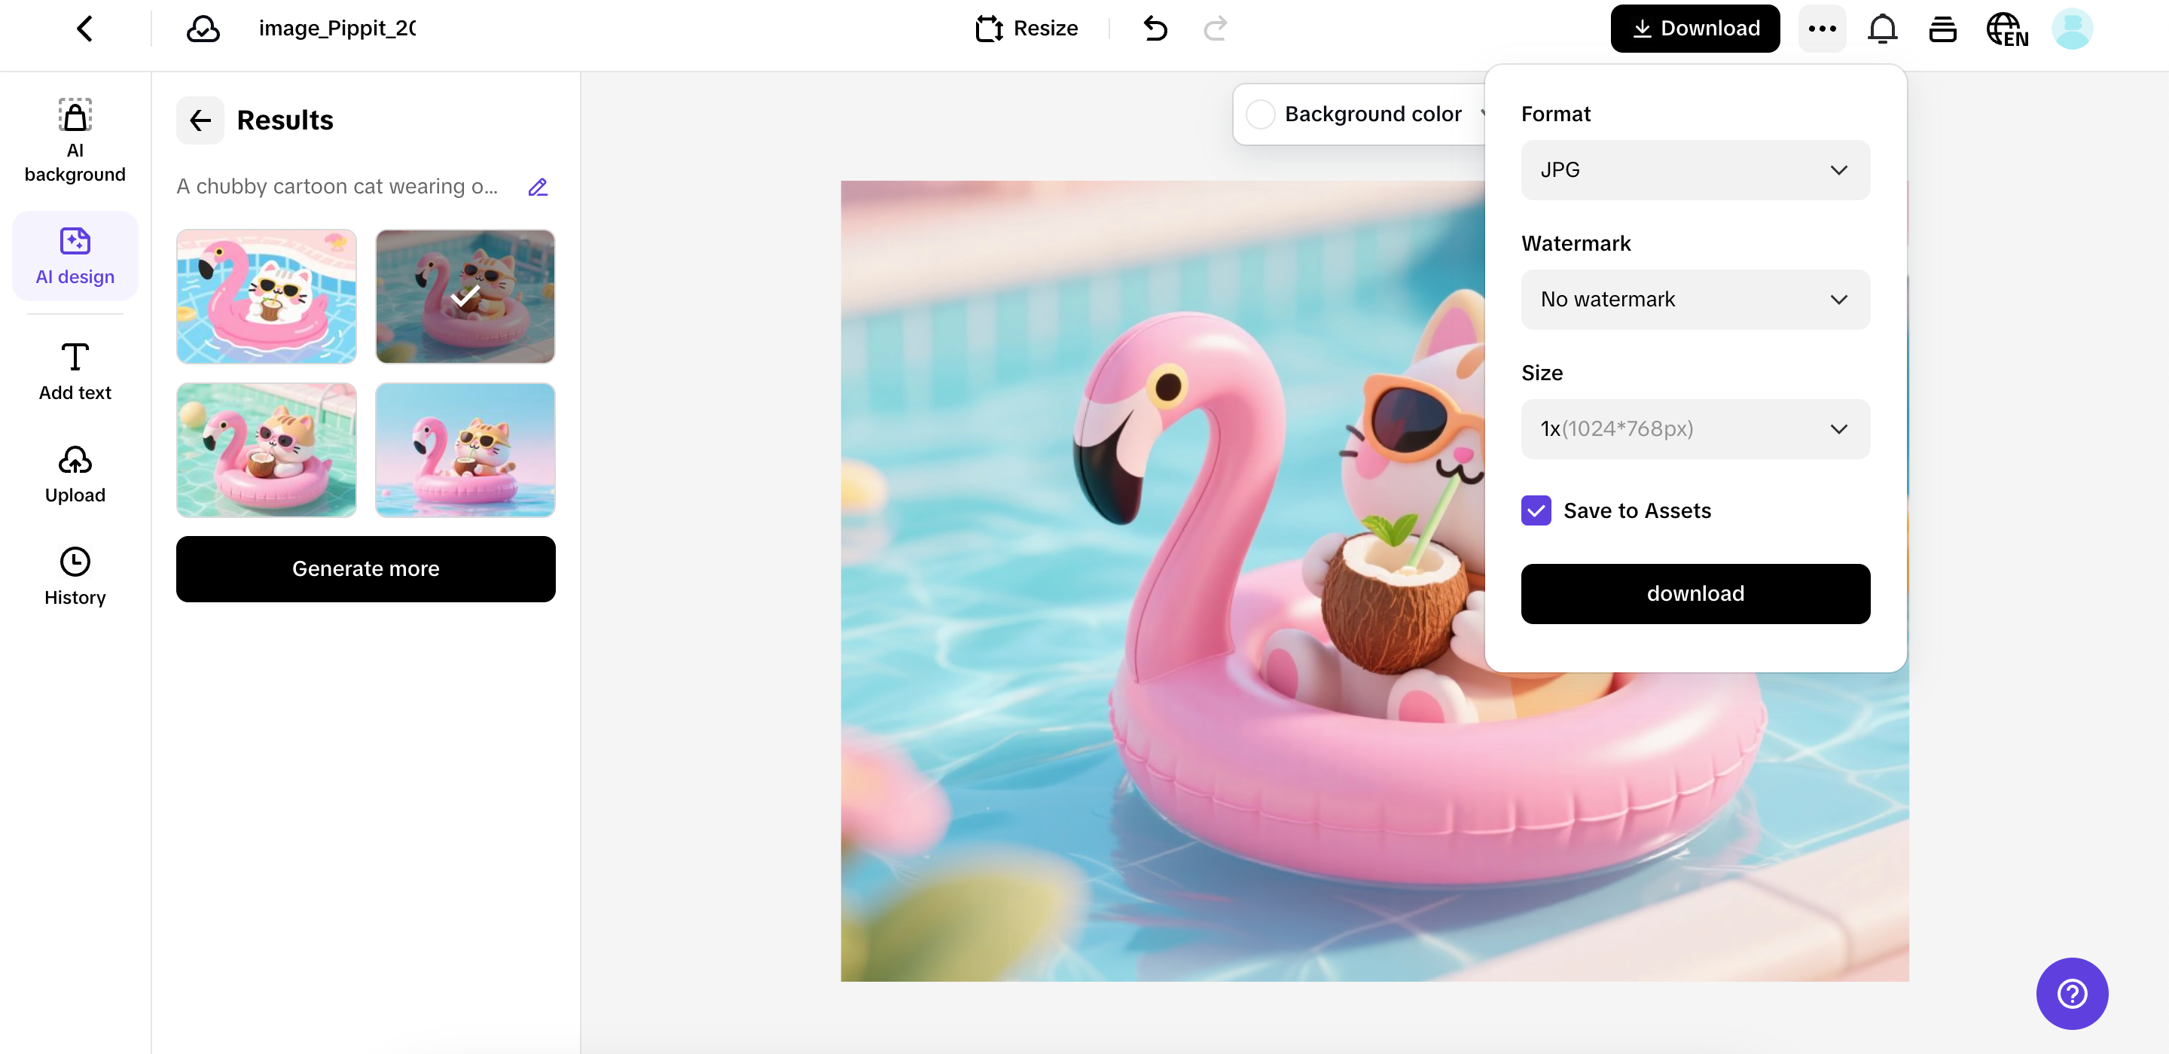The width and height of the screenshot is (2169, 1054).
Task: Select the top-left flamingo cat thumbnail
Action: tap(266, 297)
